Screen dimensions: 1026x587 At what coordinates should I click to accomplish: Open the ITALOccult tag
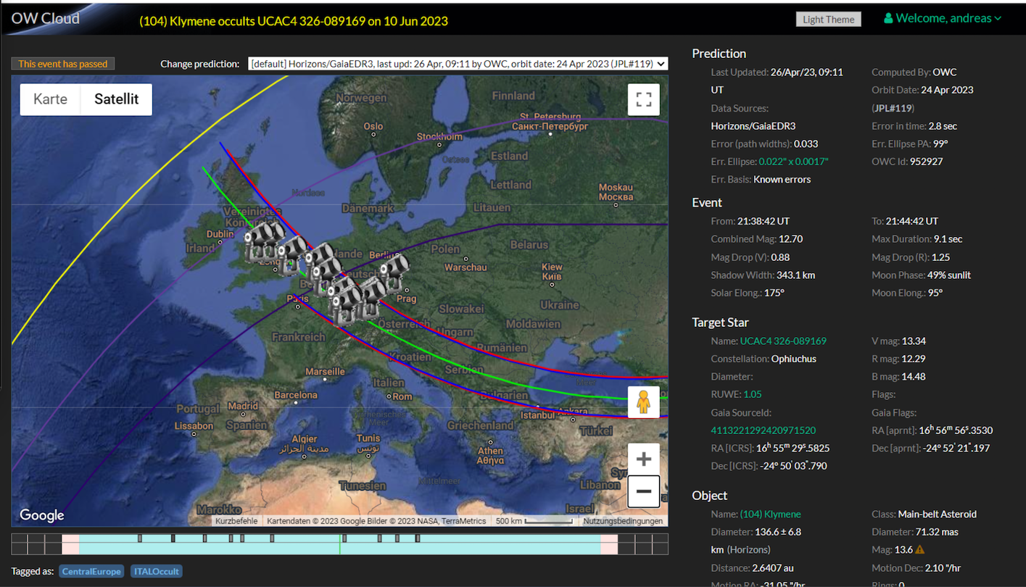pyautogui.click(x=156, y=572)
